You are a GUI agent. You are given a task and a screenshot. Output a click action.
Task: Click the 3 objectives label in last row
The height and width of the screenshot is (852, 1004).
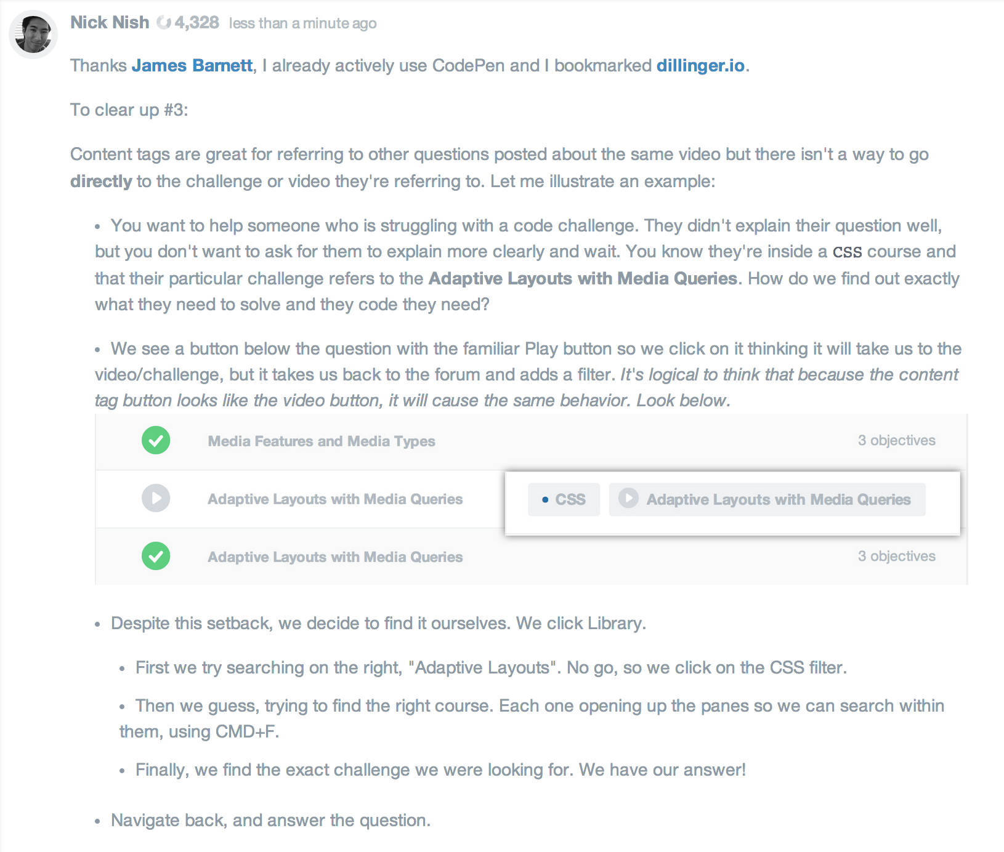coord(896,556)
